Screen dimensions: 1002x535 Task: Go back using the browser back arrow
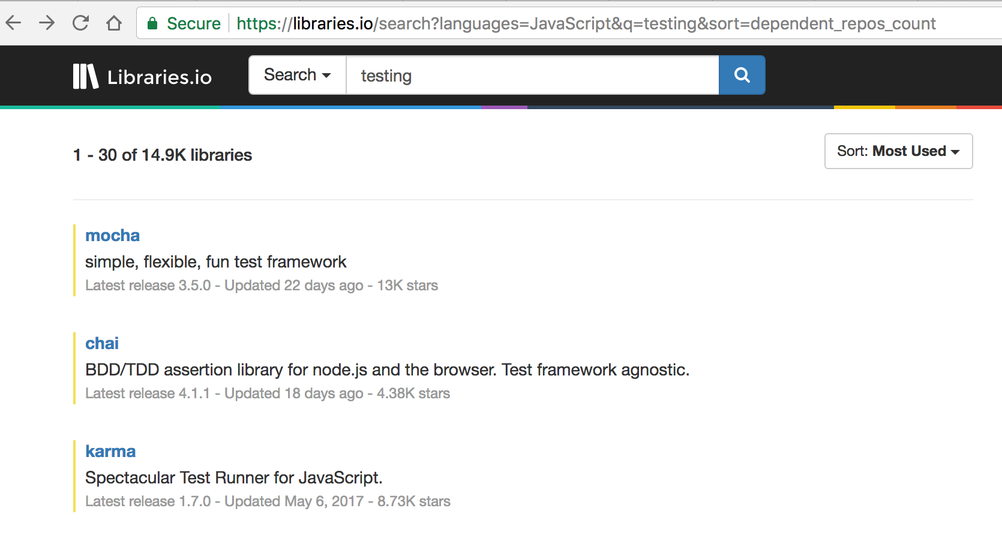click(x=13, y=23)
